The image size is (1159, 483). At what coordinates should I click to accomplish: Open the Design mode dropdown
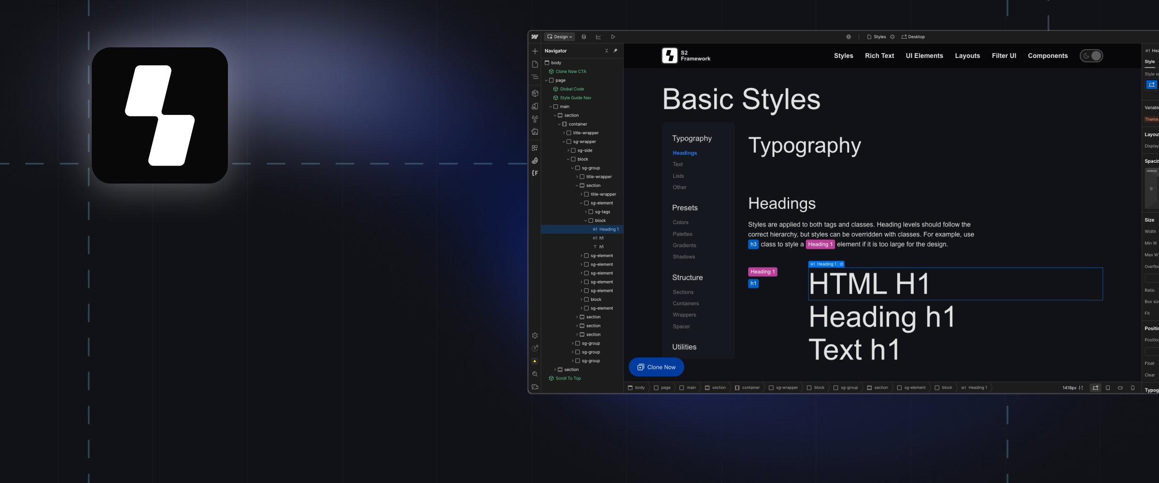(560, 37)
